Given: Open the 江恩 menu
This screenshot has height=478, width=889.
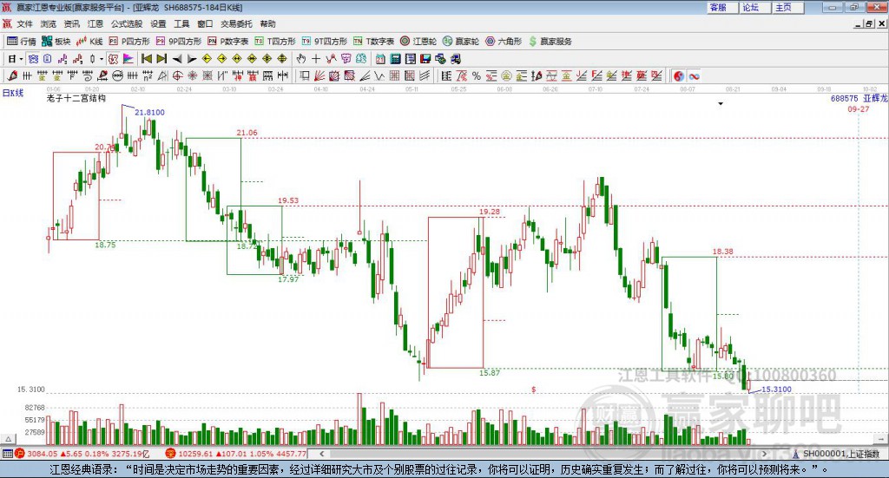Looking at the screenshot, I should click(95, 23).
